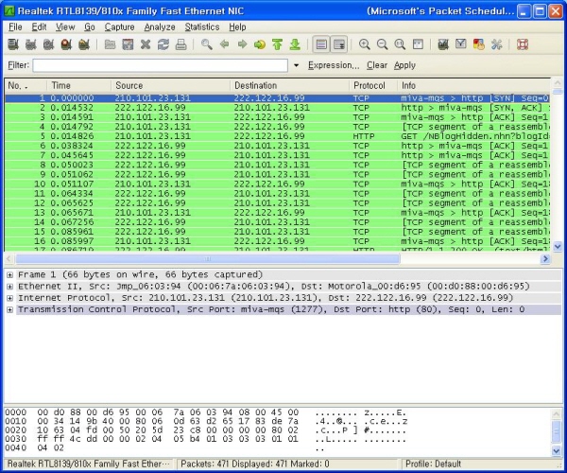
Task: Expand the Internet Protocol tree node
Action: (9, 298)
